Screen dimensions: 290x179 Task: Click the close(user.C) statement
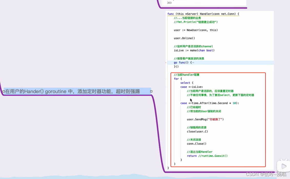click(197, 131)
